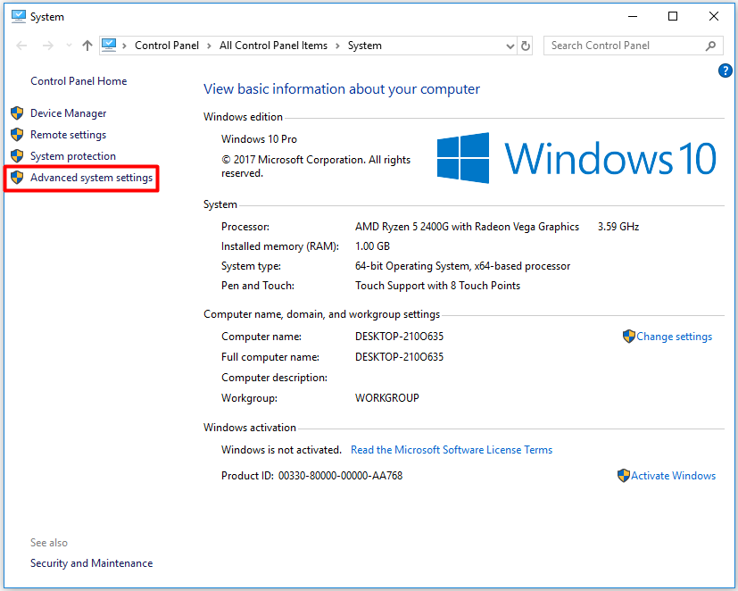The width and height of the screenshot is (738, 591).
Task: Open Security and Maintenance link
Action: [91, 563]
